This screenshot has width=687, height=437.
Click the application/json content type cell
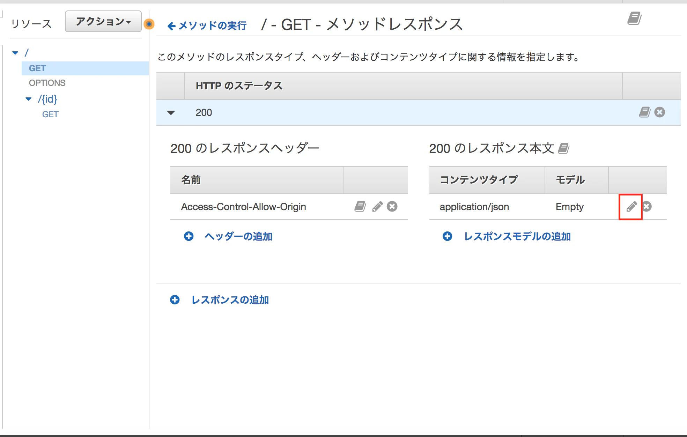pyautogui.click(x=474, y=207)
